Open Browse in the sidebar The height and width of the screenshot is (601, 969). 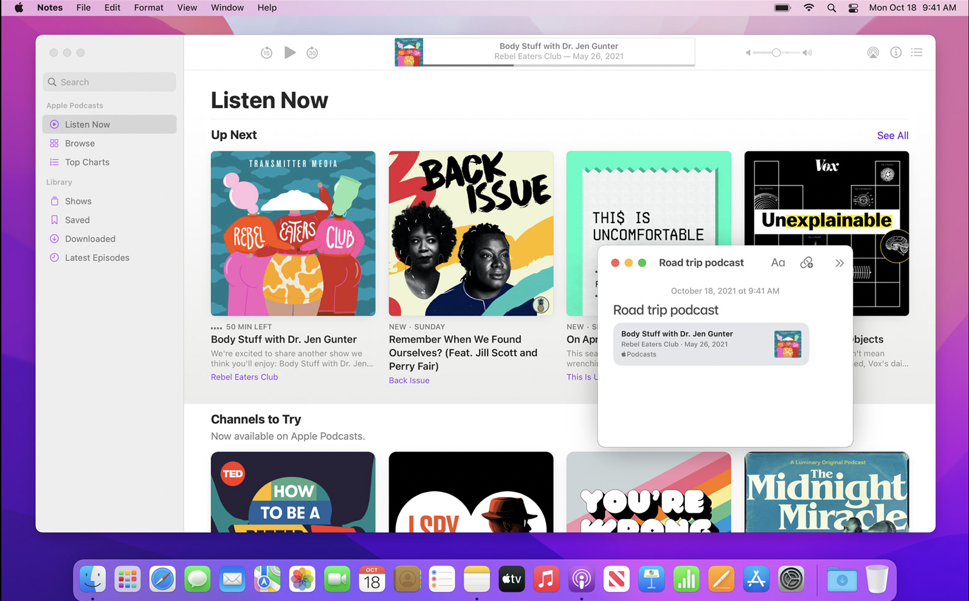tap(109, 144)
